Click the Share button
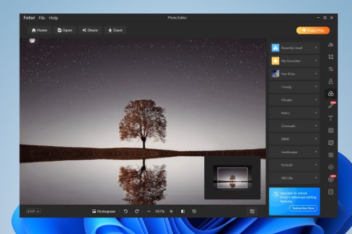 [x=90, y=30]
